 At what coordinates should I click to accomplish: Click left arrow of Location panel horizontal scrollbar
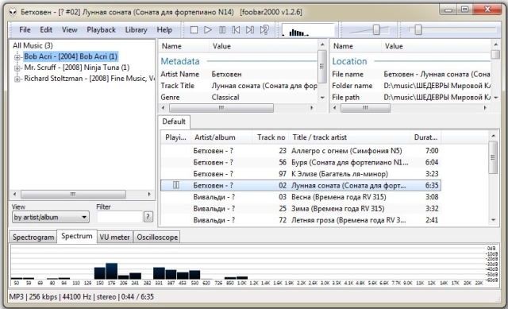tap(335, 108)
